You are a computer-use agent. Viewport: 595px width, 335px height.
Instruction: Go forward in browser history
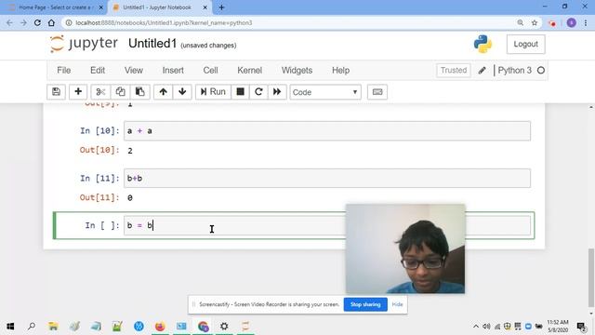pyautogui.click(x=23, y=22)
